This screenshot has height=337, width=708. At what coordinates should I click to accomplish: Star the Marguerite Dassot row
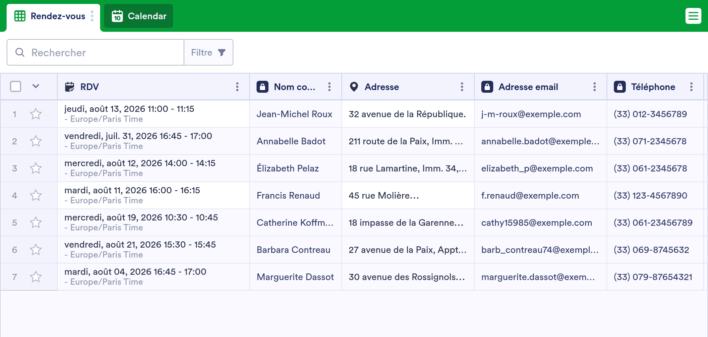tap(36, 277)
